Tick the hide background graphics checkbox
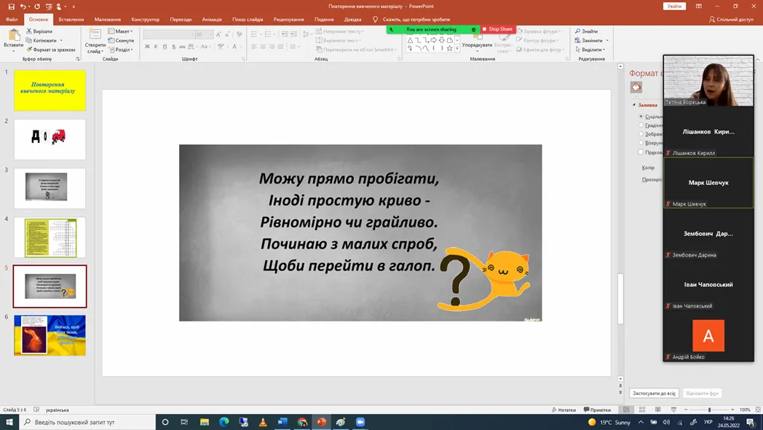This screenshot has height=430, width=763. click(641, 152)
